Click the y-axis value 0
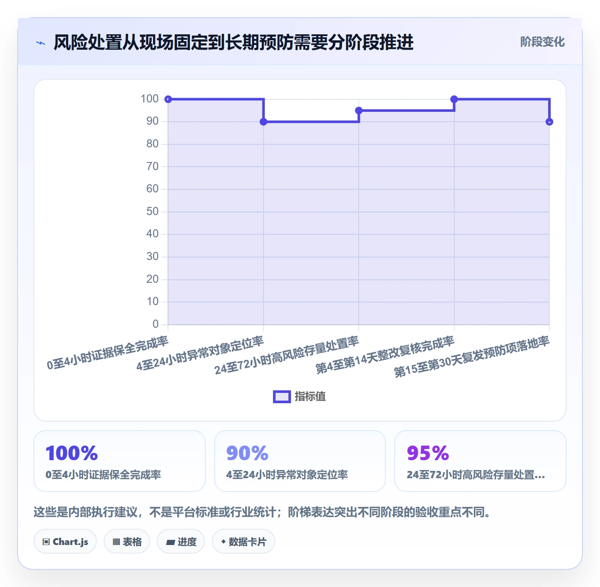 click(156, 324)
